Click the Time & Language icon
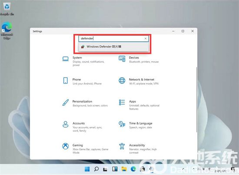Viewport: 239px width, 175px height. click(x=122, y=124)
